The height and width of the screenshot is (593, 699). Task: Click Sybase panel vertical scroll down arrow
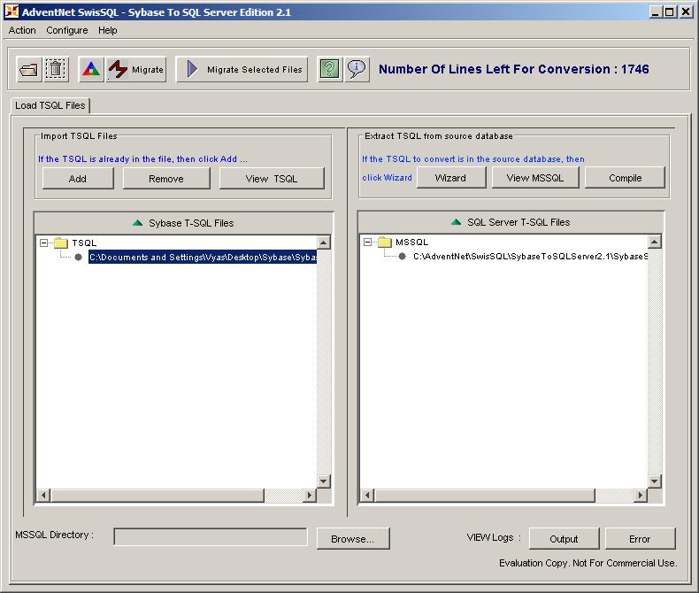point(324,481)
